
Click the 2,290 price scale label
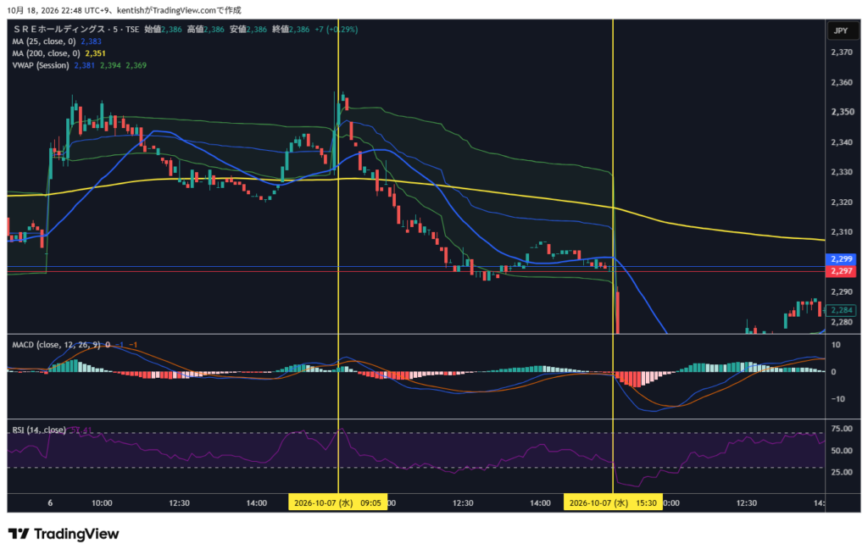tap(842, 292)
